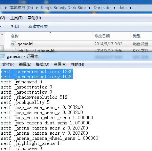Click the line map_camera_sens_y 0.203200
The height and width of the screenshot is (151, 152).
(42, 113)
